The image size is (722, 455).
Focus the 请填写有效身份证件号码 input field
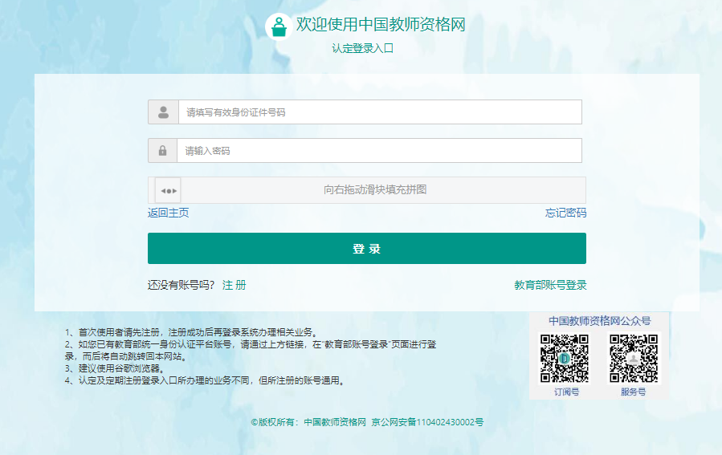tap(379, 112)
